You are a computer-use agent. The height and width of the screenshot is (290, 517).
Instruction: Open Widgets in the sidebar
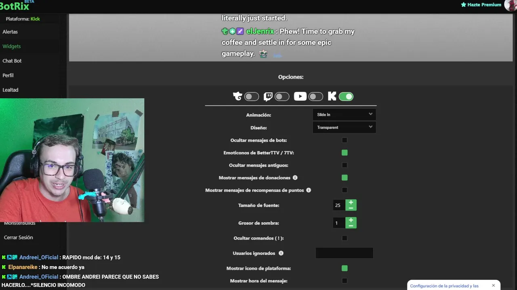(x=12, y=46)
